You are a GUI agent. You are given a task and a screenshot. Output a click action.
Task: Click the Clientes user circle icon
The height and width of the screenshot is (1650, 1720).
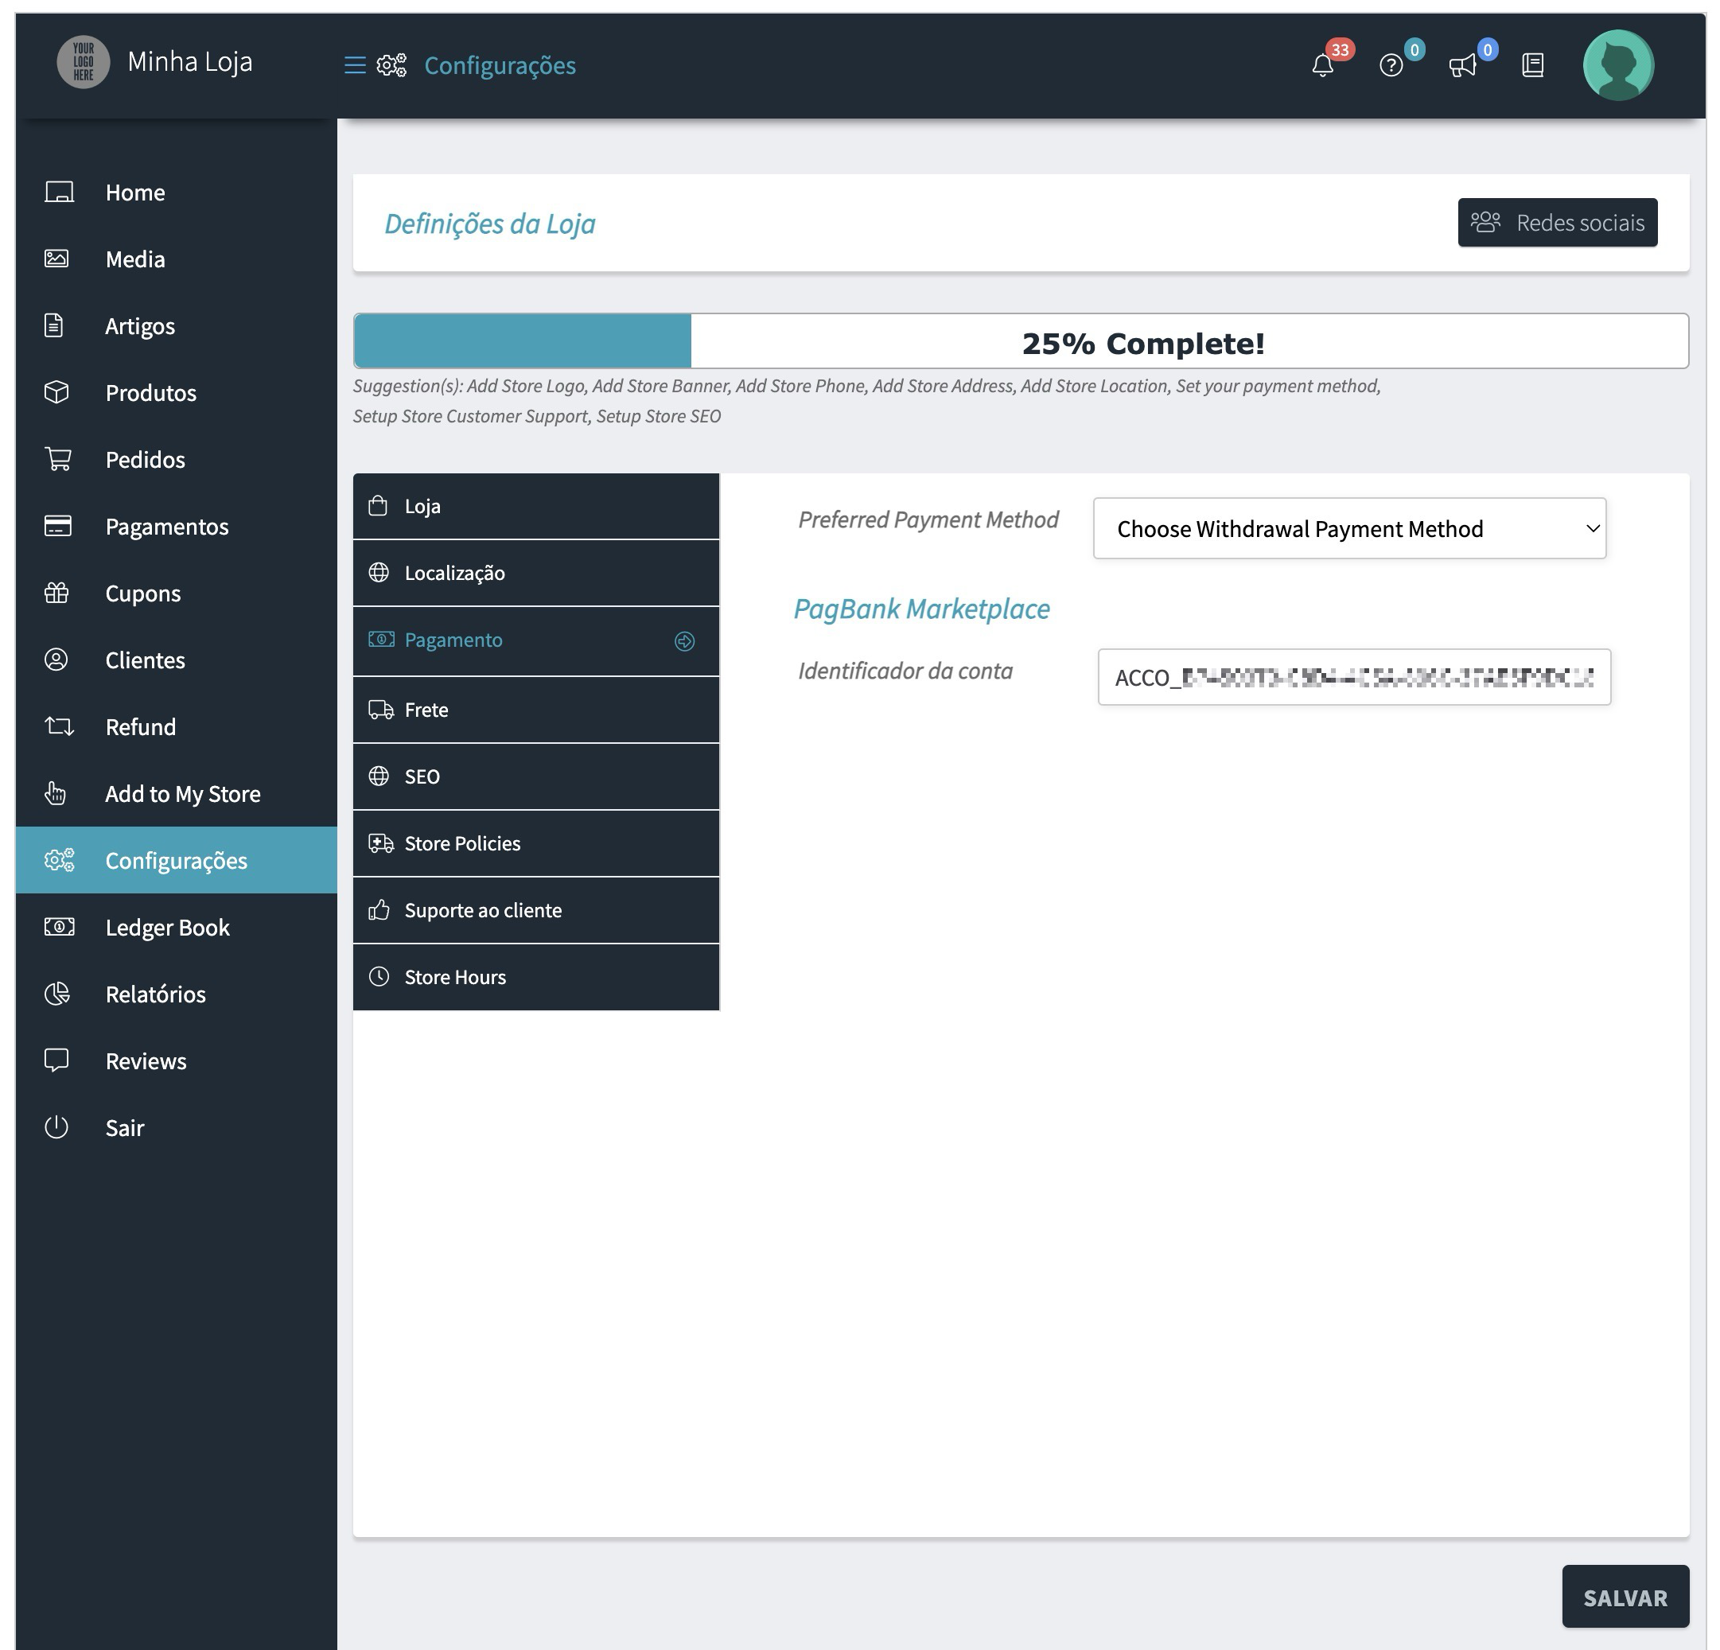coord(56,659)
